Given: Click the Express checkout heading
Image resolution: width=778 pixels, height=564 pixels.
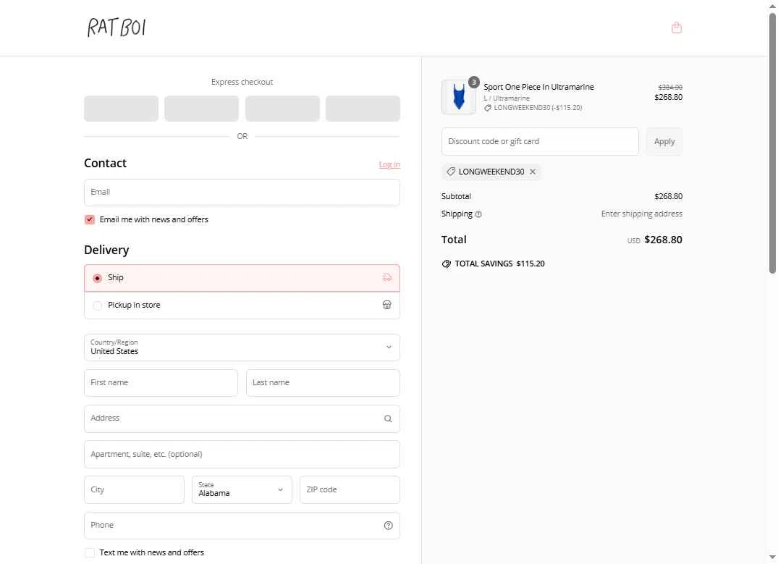Looking at the screenshot, I should coord(242,82).
